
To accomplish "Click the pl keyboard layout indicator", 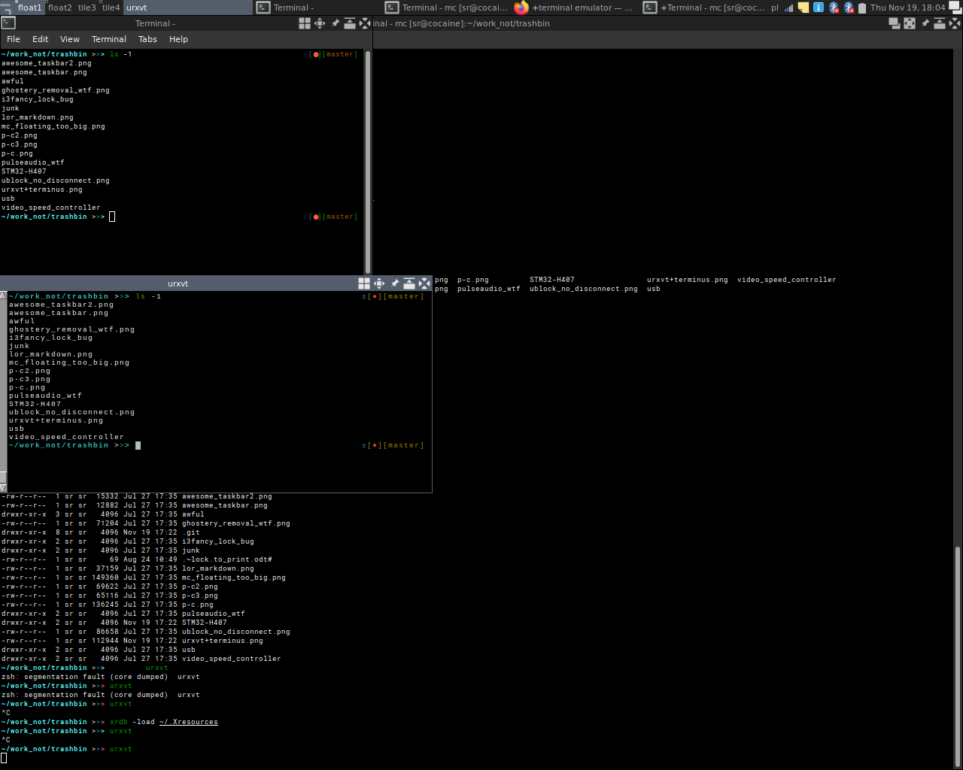I will click(x=775, y=8).
